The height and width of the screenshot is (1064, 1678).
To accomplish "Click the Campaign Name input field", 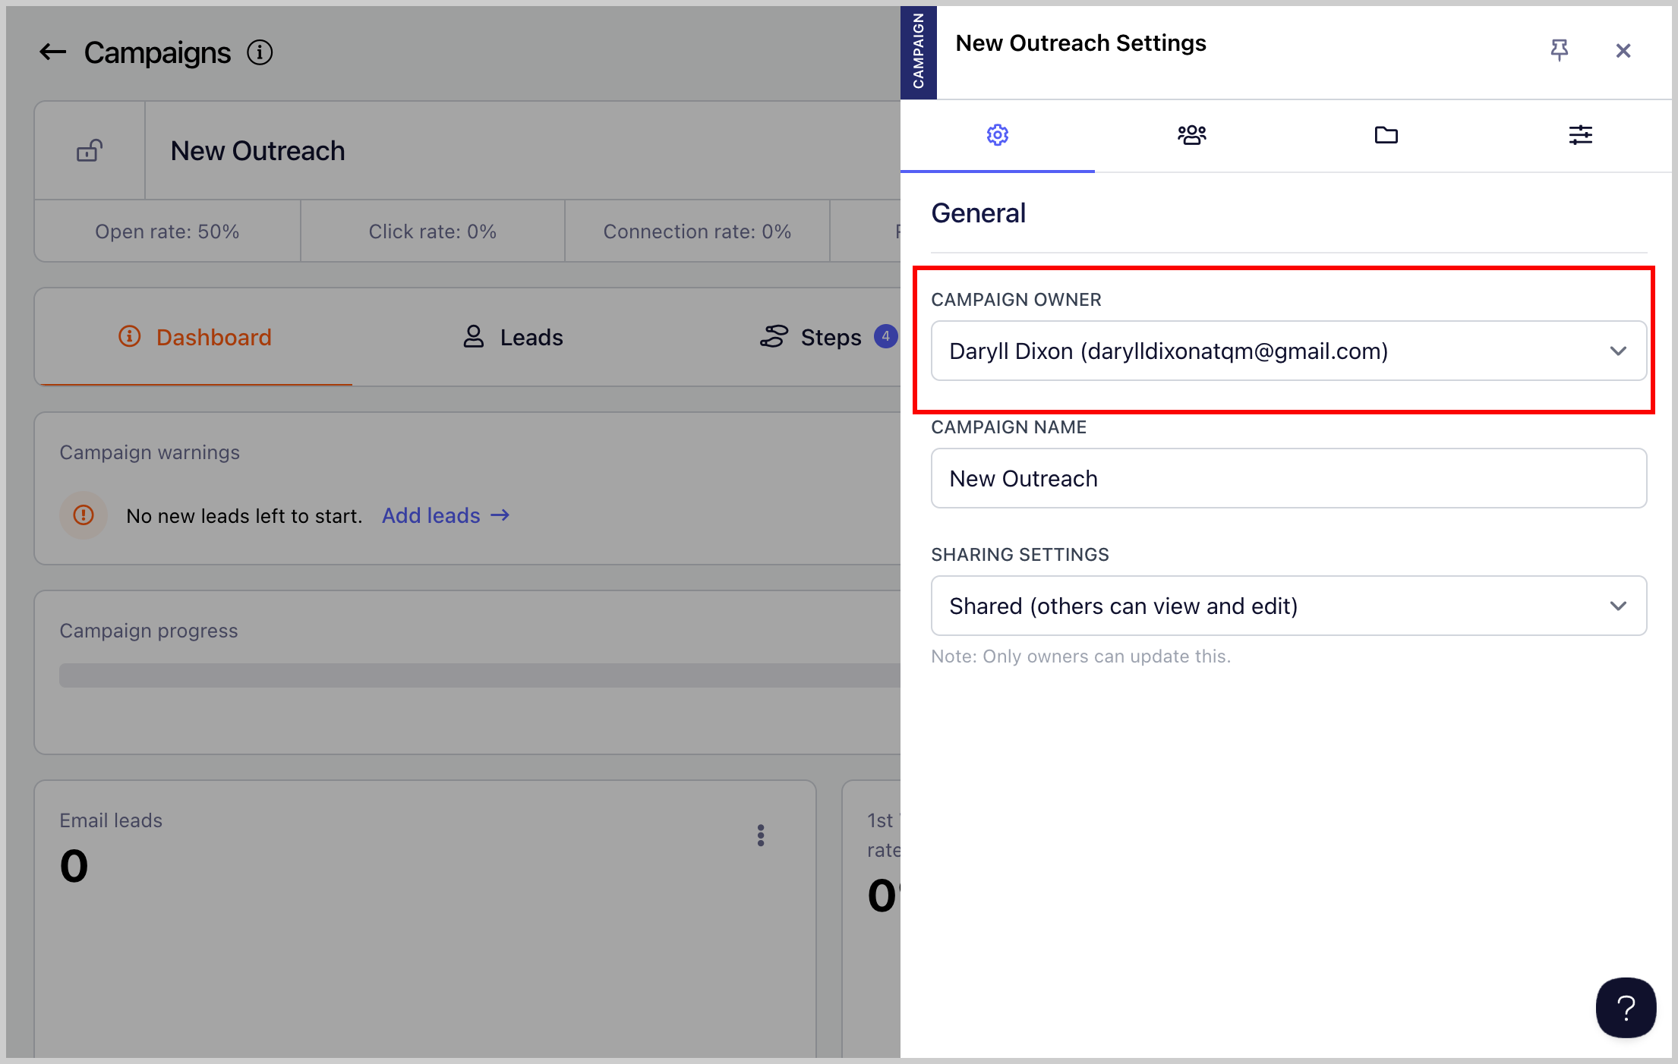I will 1288,478.
